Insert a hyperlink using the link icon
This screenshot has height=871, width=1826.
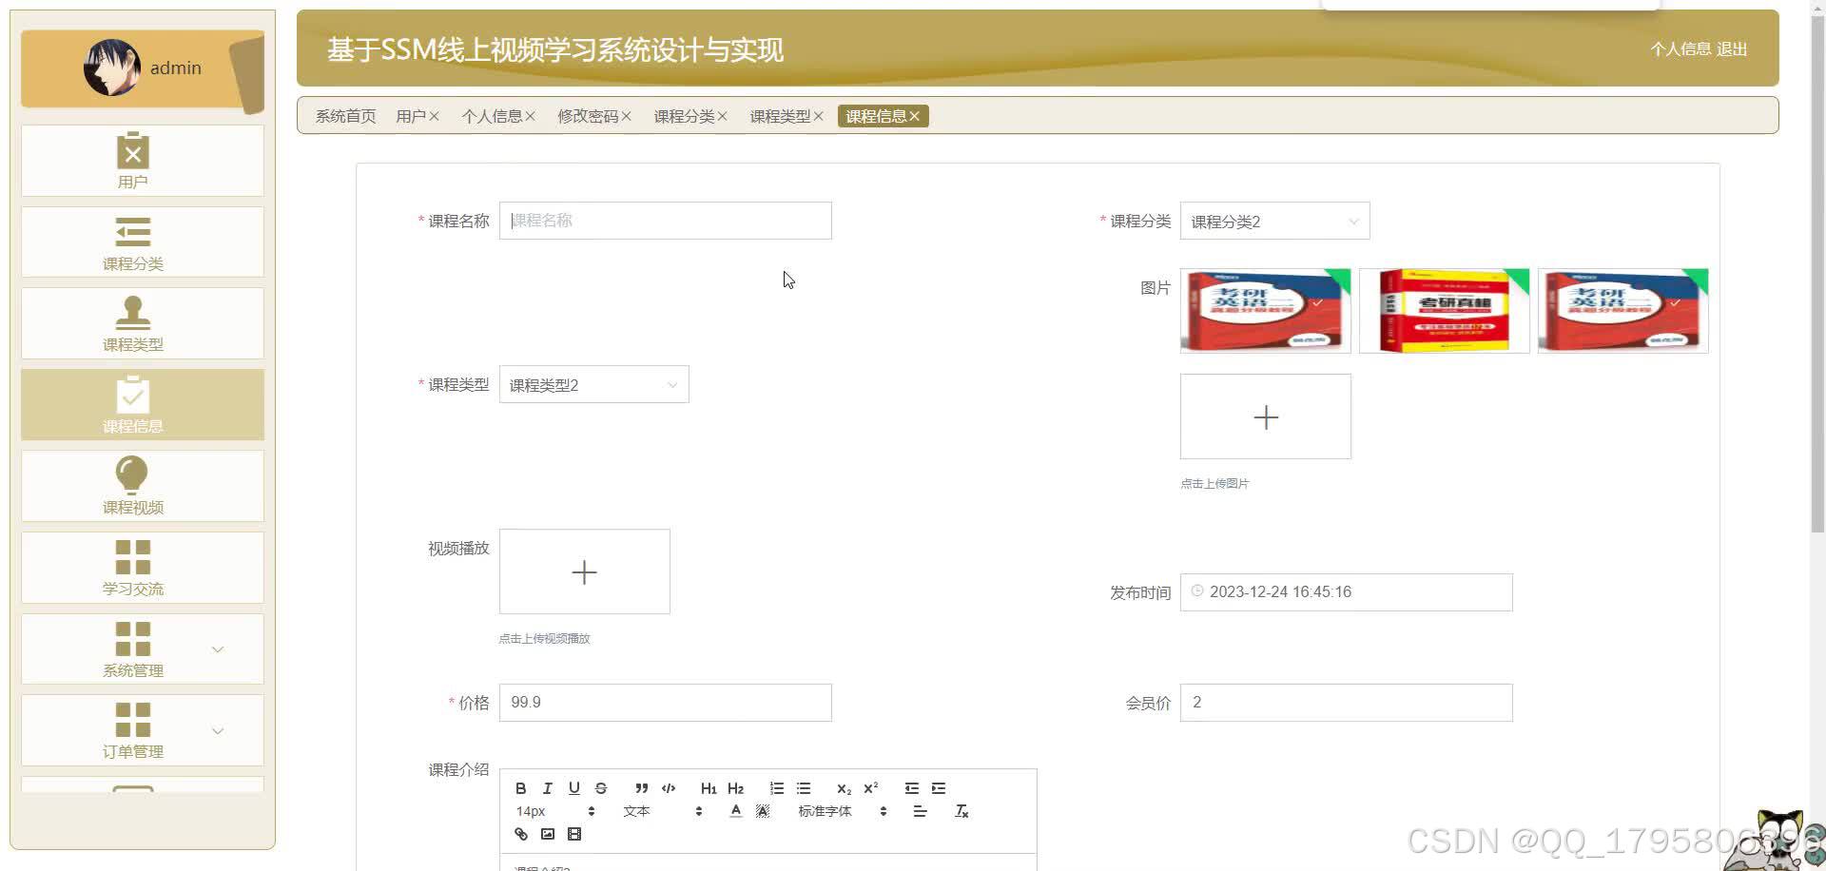pyautogui.click(x=520, y=834)
